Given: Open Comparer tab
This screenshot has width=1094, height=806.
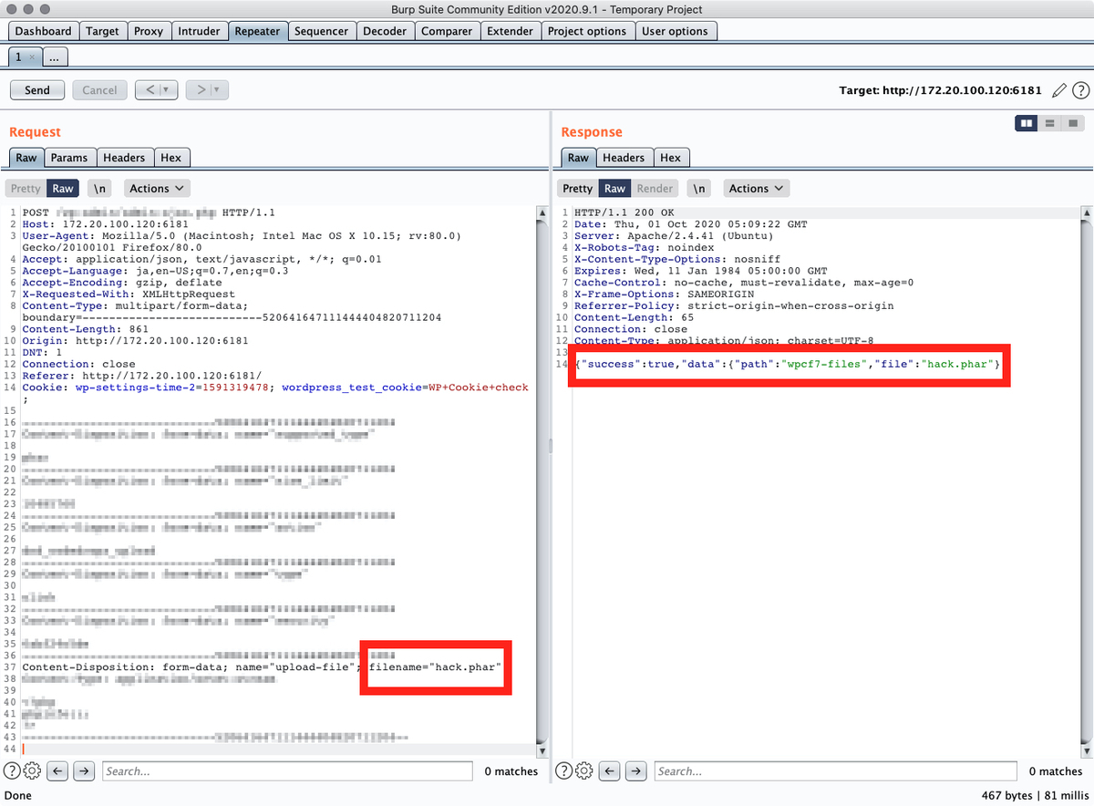Looking at the screenshot, I should (x=447, y=31).
